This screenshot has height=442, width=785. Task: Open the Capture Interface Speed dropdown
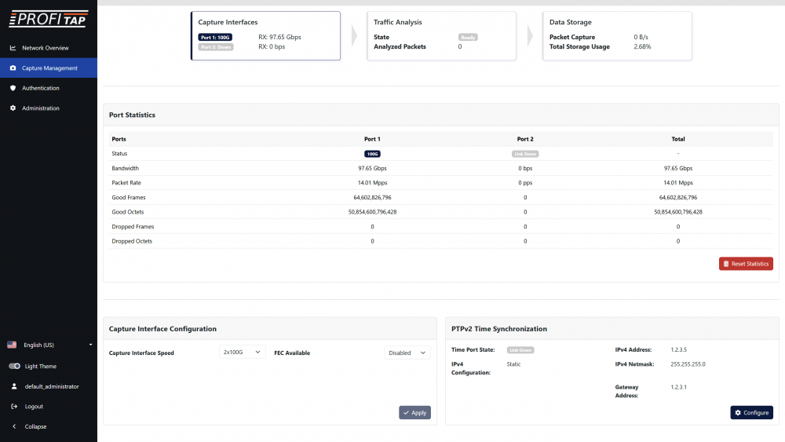tap(242, 353)
